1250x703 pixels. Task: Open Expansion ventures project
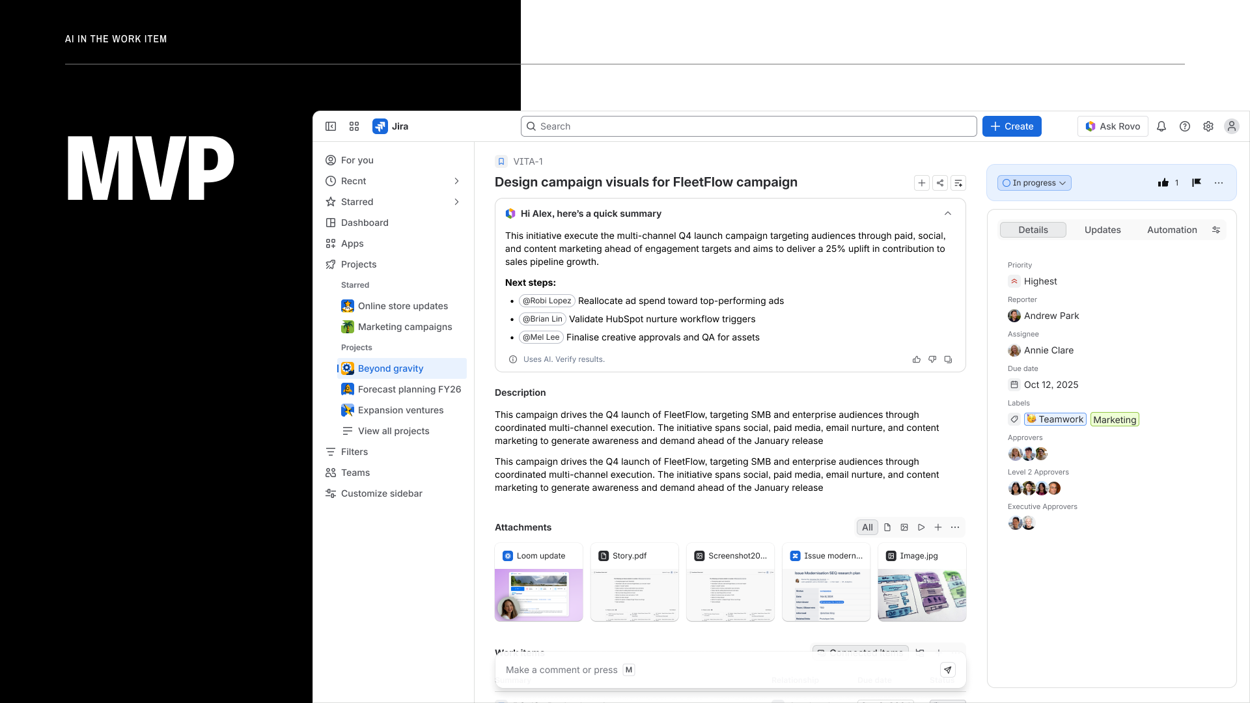pos(402,410)
